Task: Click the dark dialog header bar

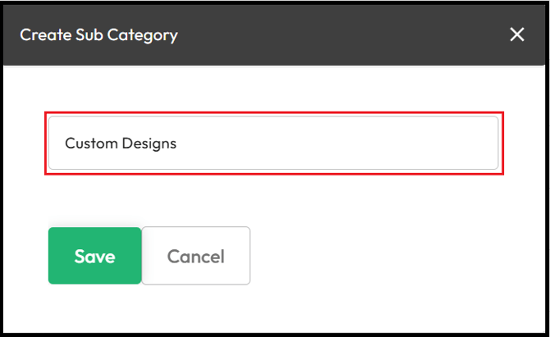Action: point(273,35)
